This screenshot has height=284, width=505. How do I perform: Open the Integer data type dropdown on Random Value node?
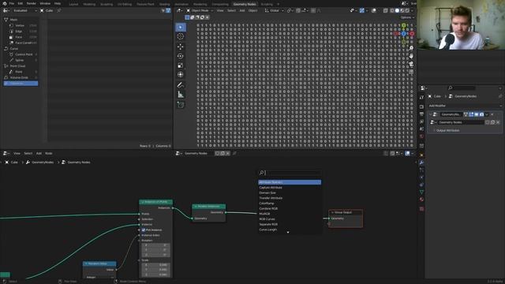[x=99, y=277]
